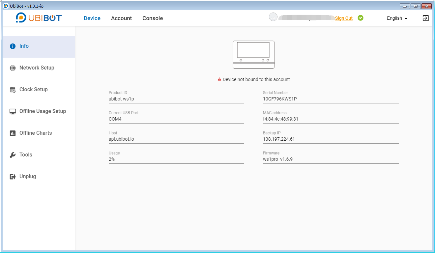The image size is (435, 253).
Task: Click the UbiBot app icon in title bar
Action: [6, 6]
